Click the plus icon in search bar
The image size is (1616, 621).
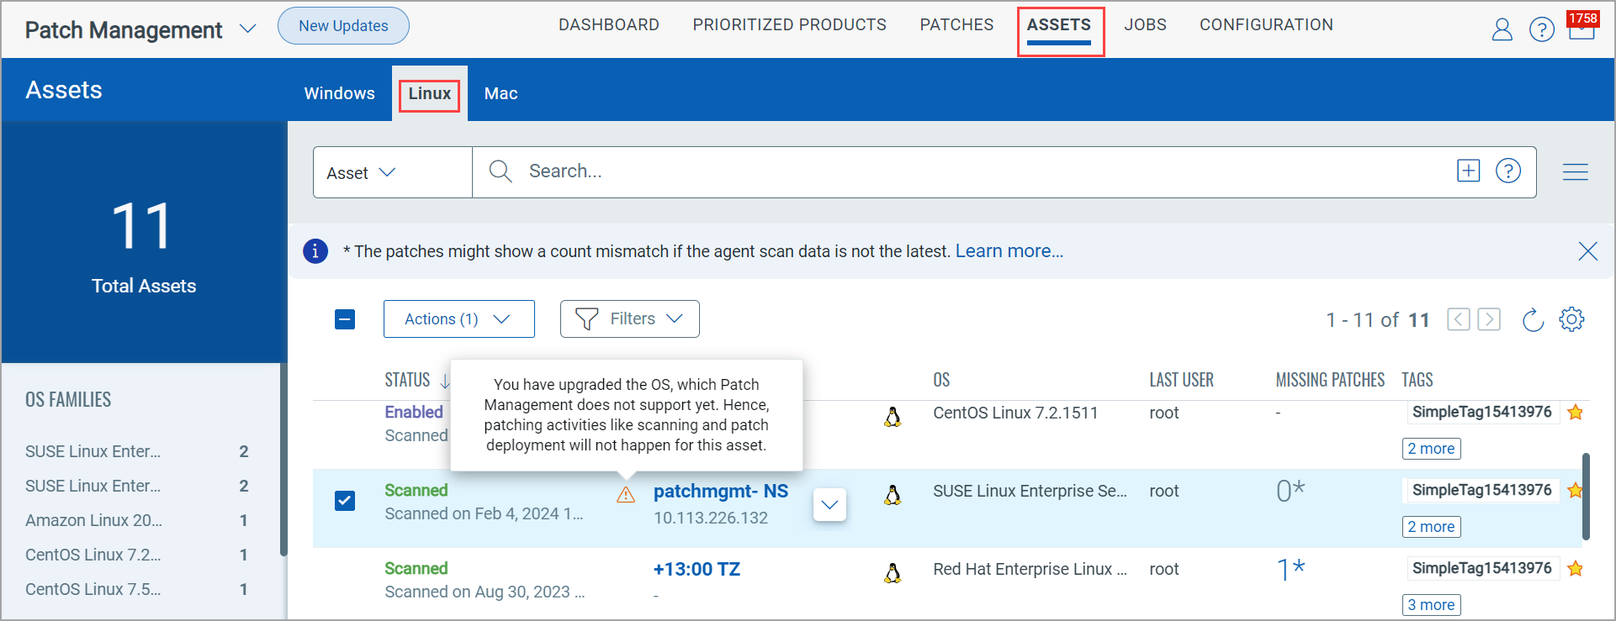(1468, 171)
